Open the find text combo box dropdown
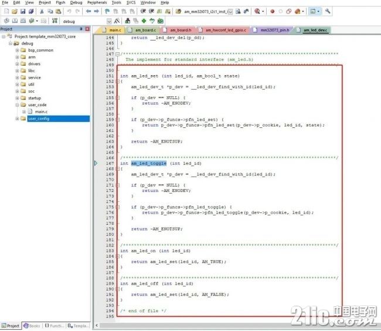This screenshot has width=381, height=331. click(230, 11)
